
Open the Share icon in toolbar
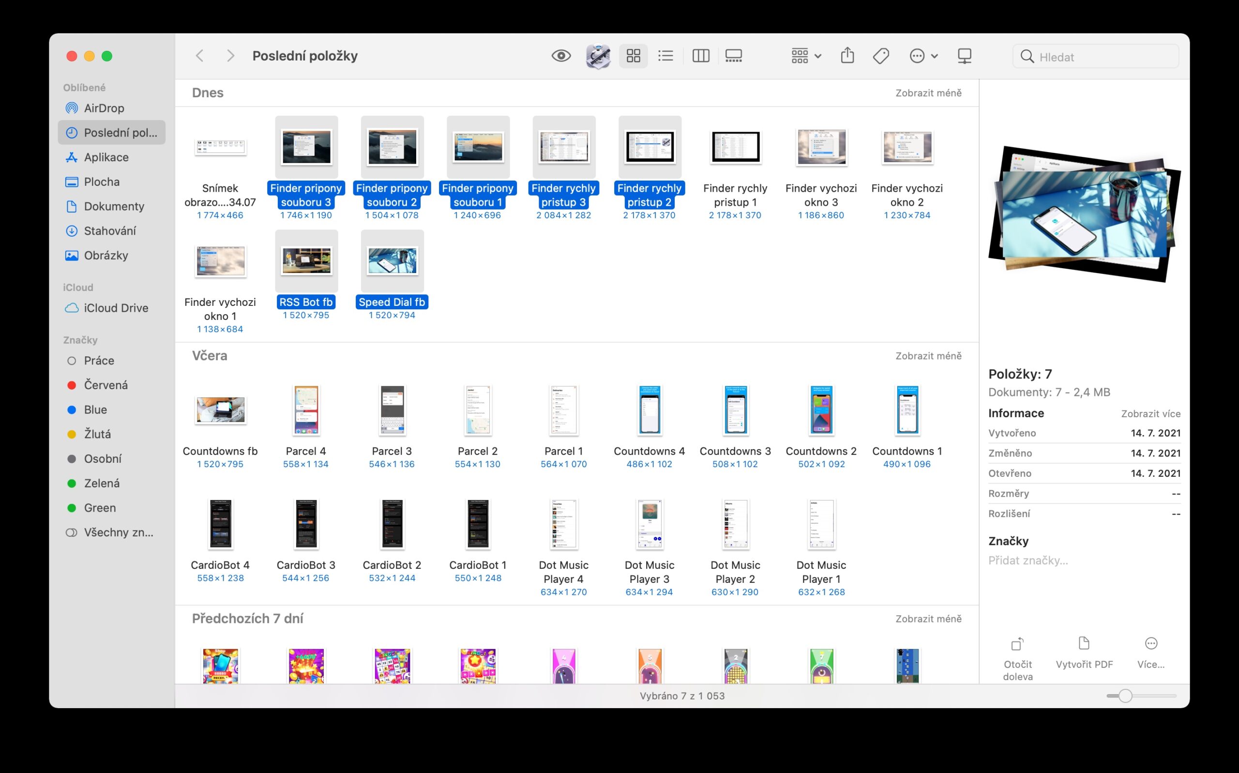(x=847, y=56)
